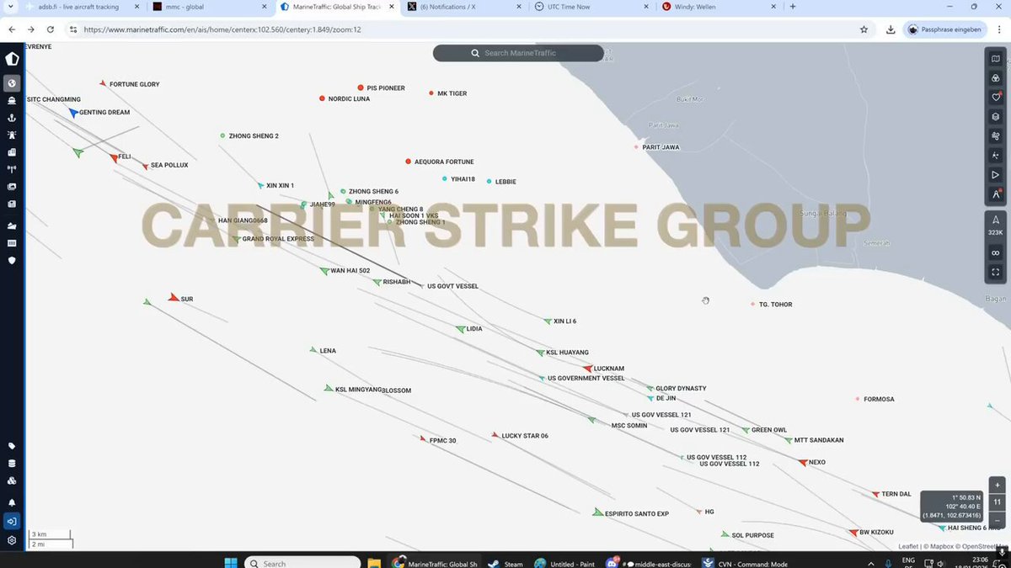Select the US GOVT VESSEL label
The image size is (1011, 568).
[452, 286]
